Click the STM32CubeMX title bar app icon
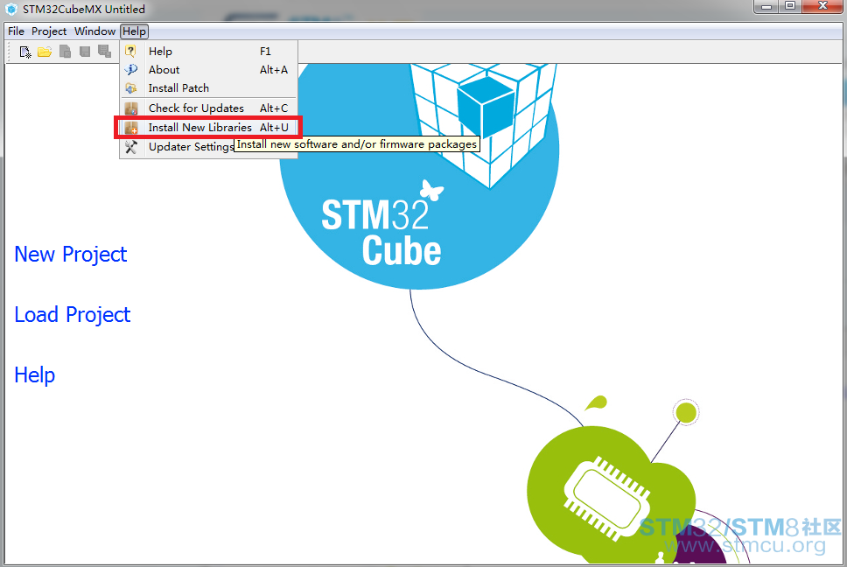847x567 pixels. click(x=11, y=9)
